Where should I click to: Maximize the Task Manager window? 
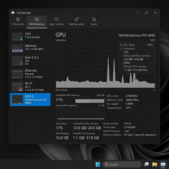coord(147,13)
